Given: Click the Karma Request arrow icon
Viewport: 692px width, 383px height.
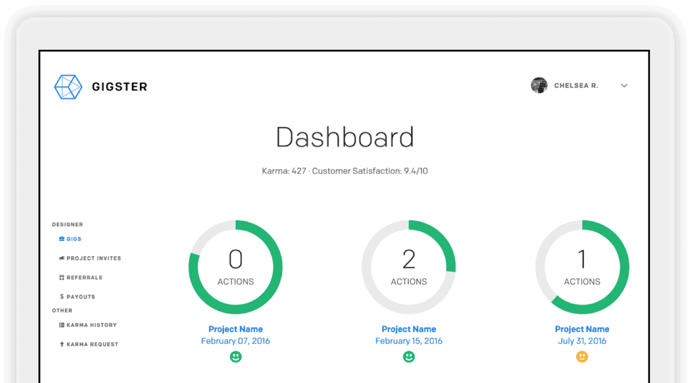Looking at the screenshot, I should point(61,344).
